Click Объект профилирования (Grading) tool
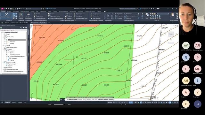205x115 pixels. pos(56,19)
